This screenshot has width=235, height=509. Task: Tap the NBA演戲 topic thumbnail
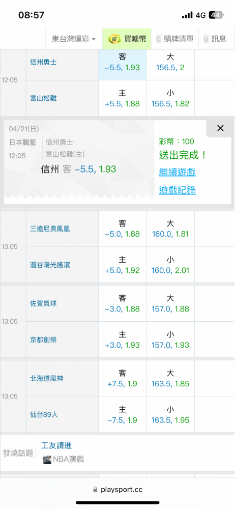pos(47,459)
